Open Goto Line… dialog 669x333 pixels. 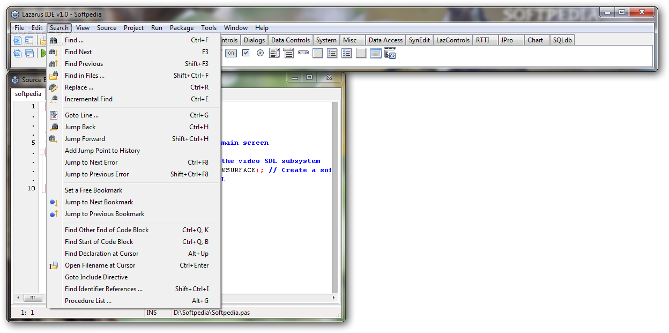pyautogui.click(x=133, y=115)
